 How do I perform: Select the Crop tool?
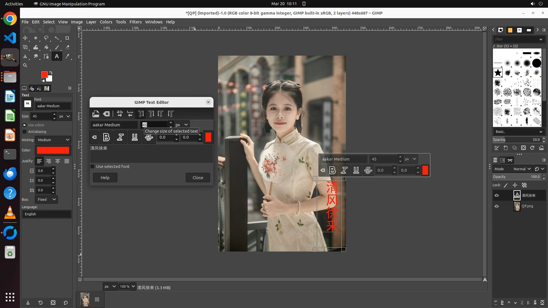pos(67,38)
